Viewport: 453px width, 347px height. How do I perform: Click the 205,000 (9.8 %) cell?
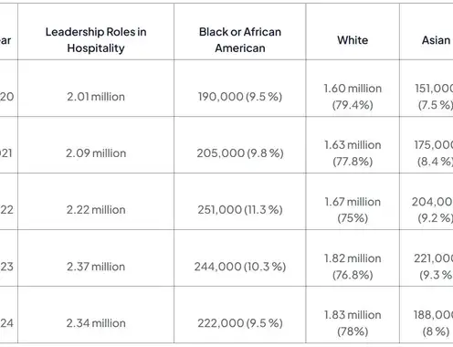[x=240, y=152]
